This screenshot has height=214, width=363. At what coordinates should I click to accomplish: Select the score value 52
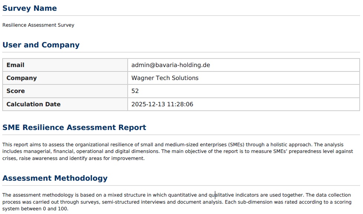coord(135,91)
